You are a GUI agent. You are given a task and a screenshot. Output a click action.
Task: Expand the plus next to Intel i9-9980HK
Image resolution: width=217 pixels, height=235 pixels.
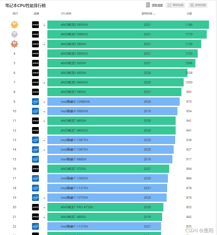pyautogui.click(x=44, y=111)
